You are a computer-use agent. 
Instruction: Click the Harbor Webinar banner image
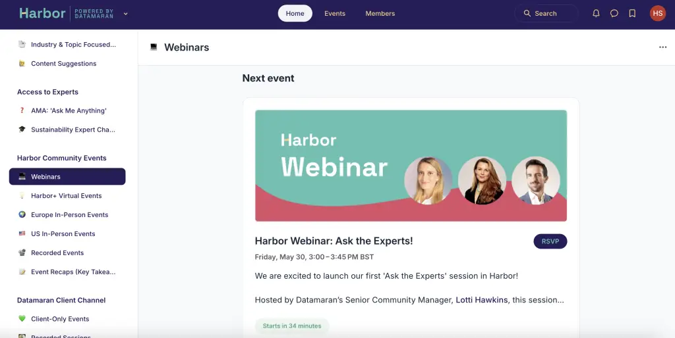tap(411, 166)
